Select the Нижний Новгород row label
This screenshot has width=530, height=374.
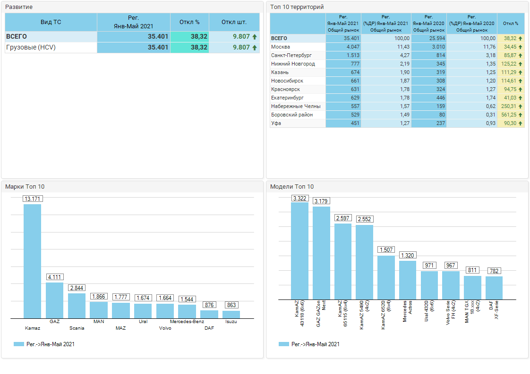point(293,64)
